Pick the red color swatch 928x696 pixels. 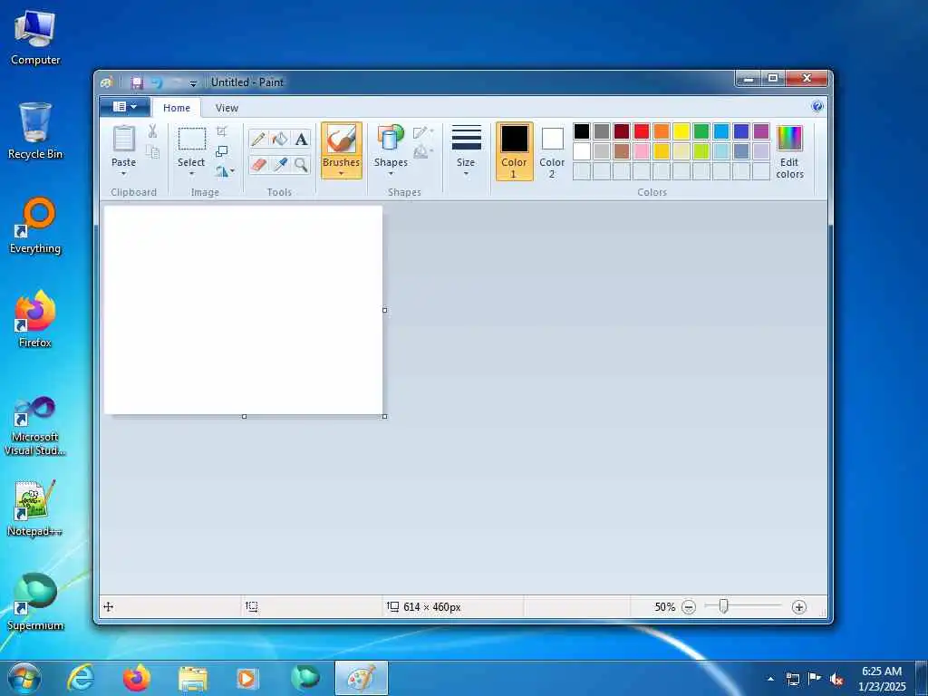(642, 131)
